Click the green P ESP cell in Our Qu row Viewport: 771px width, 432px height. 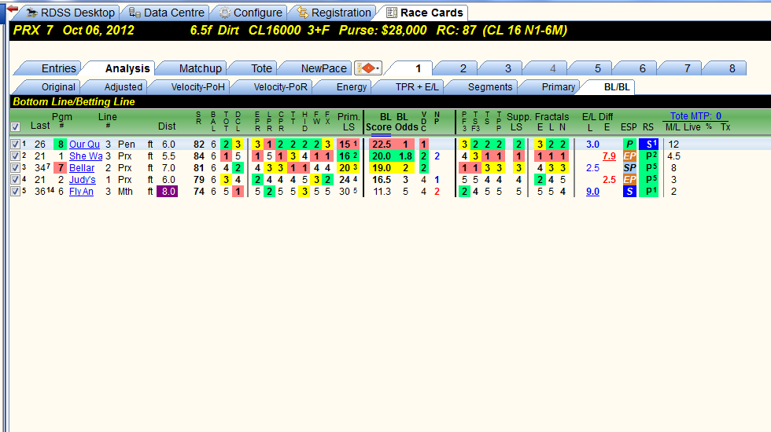[629, 145]
